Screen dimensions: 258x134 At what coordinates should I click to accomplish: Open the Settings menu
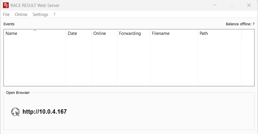tap(40, 15)
